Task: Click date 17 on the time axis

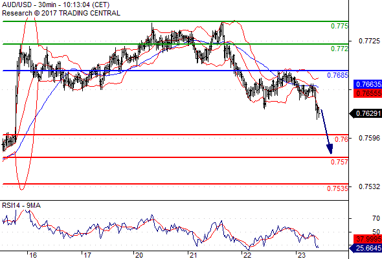Action: coord(87,255)
